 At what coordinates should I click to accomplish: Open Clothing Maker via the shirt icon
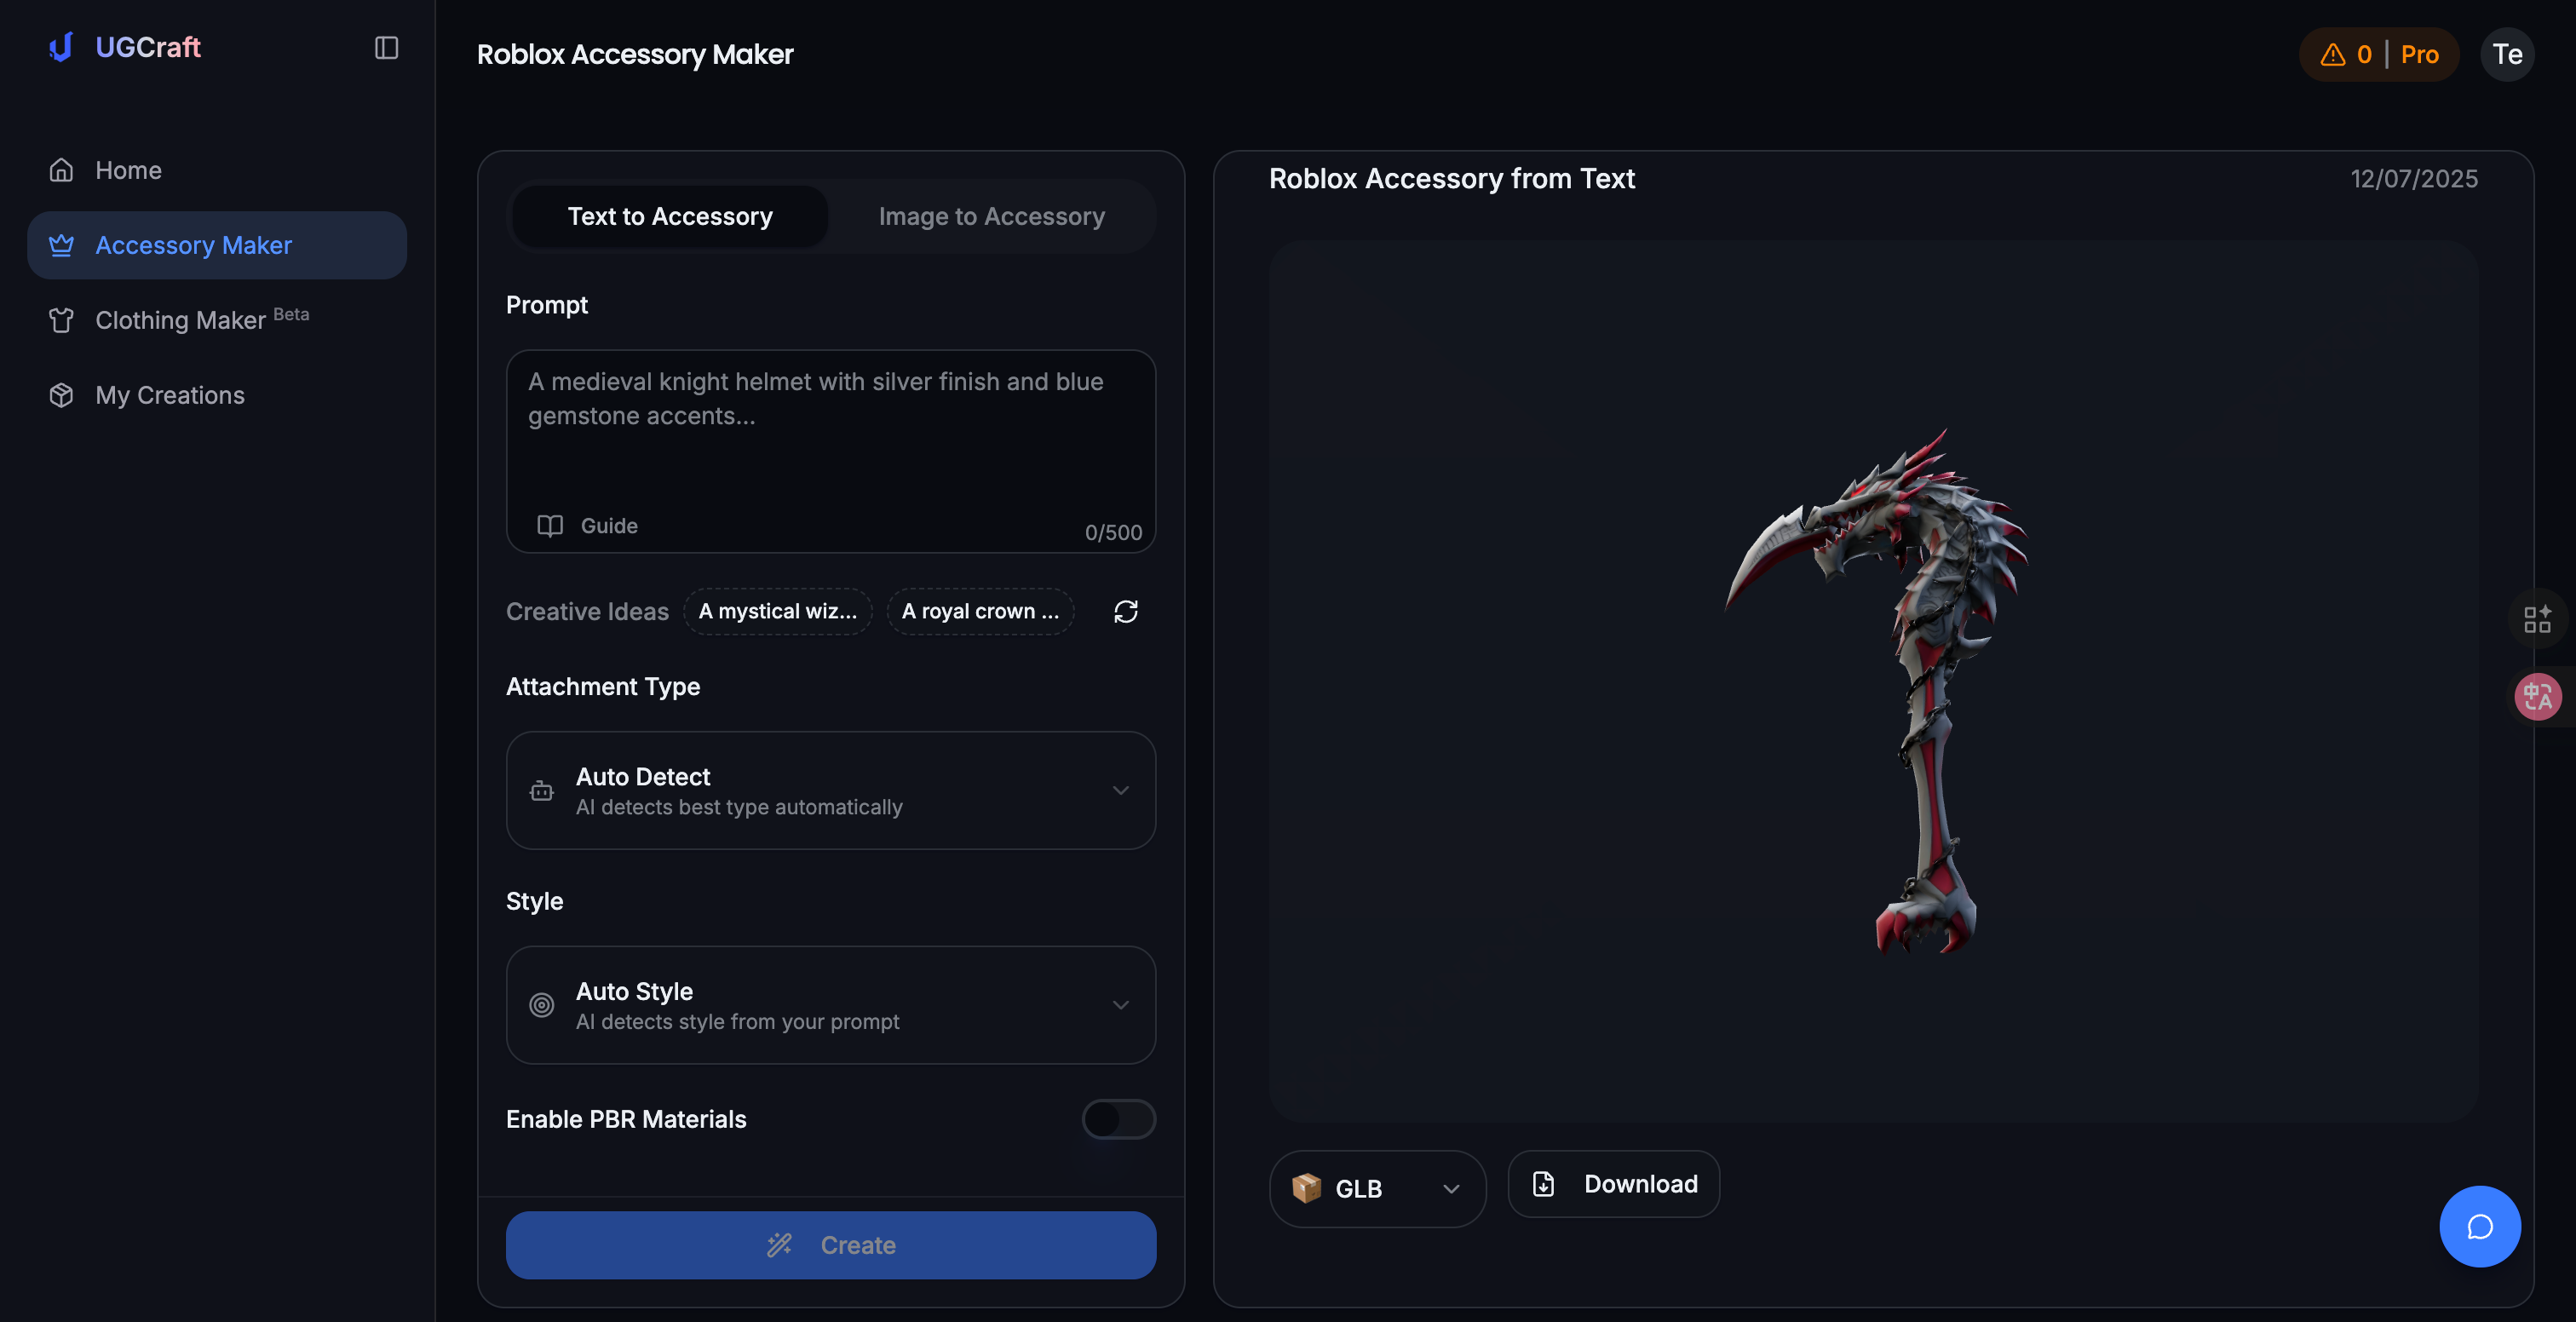pos(61,320)
